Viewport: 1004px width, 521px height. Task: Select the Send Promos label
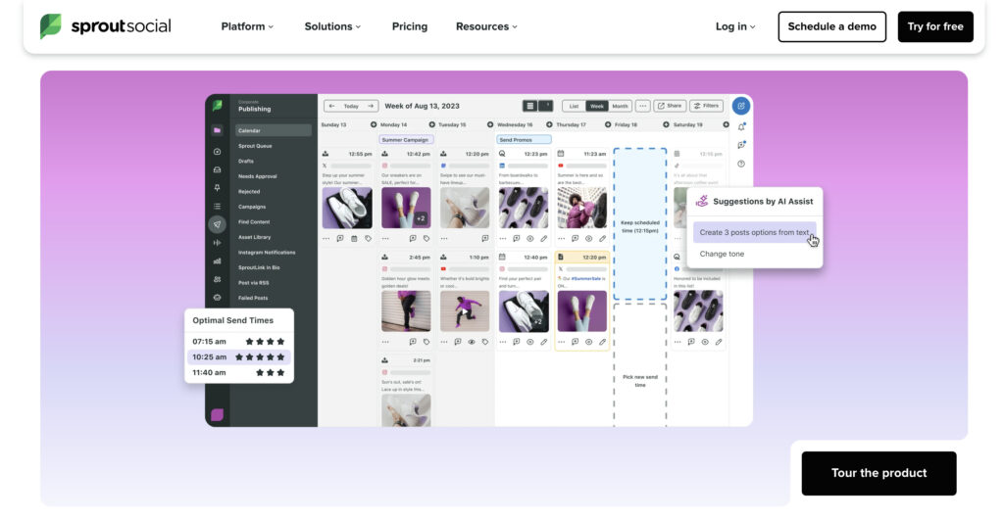pos(524,139)
